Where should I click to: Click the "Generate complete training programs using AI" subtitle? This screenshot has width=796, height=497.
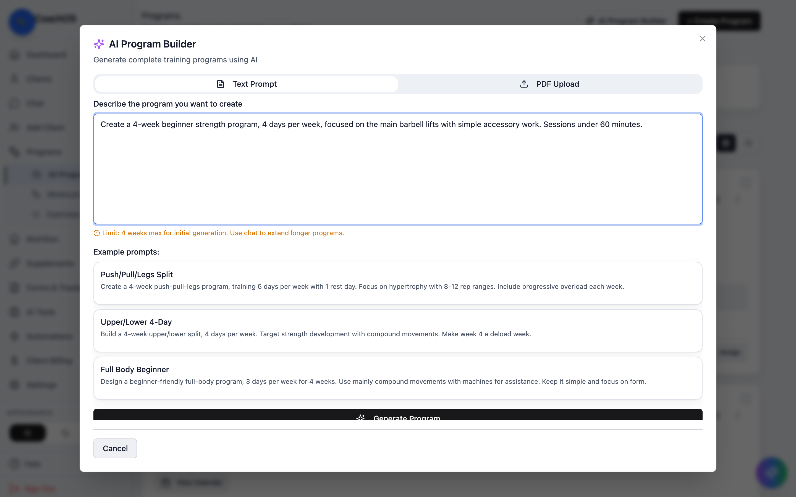(x=175, y=60)
